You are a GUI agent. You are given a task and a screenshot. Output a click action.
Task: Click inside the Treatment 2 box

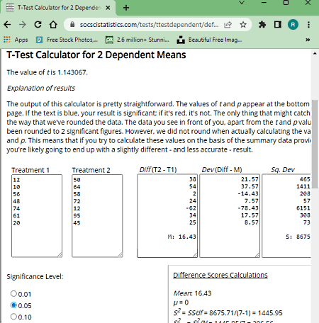coord(97,216)
